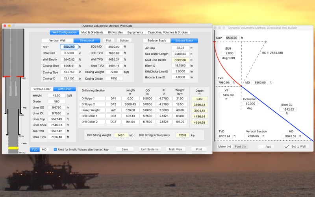The width and height of the screenshot is (315, 197).
Task: Click Vertical Section 2595.05 field
Action: click(x=253, y=136)
